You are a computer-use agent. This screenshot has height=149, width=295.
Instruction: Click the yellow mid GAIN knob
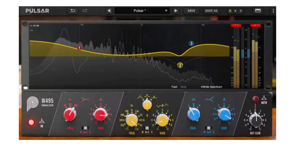(x=162, y=120)
